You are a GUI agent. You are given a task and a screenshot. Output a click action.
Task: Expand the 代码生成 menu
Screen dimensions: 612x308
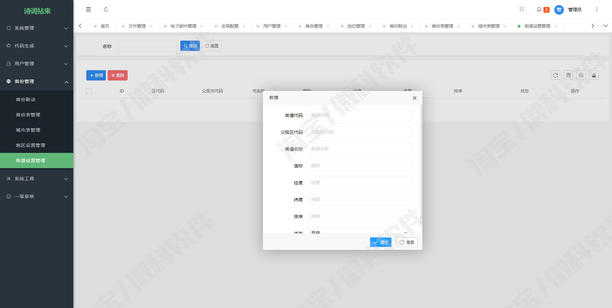click(37, 46)
